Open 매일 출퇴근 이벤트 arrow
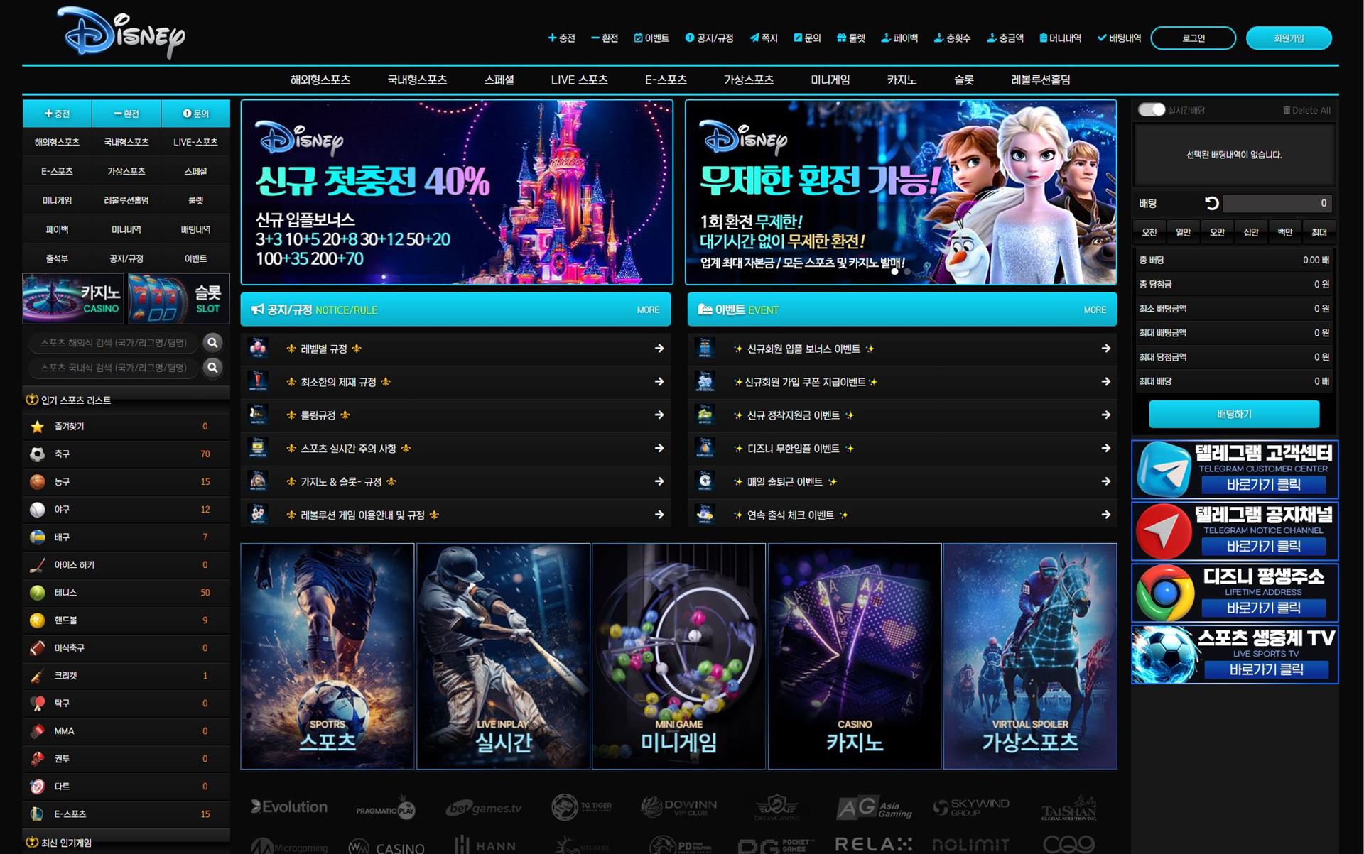Image resolution: width=1364 pixels, height=854 pixels. click(1105, 481)
